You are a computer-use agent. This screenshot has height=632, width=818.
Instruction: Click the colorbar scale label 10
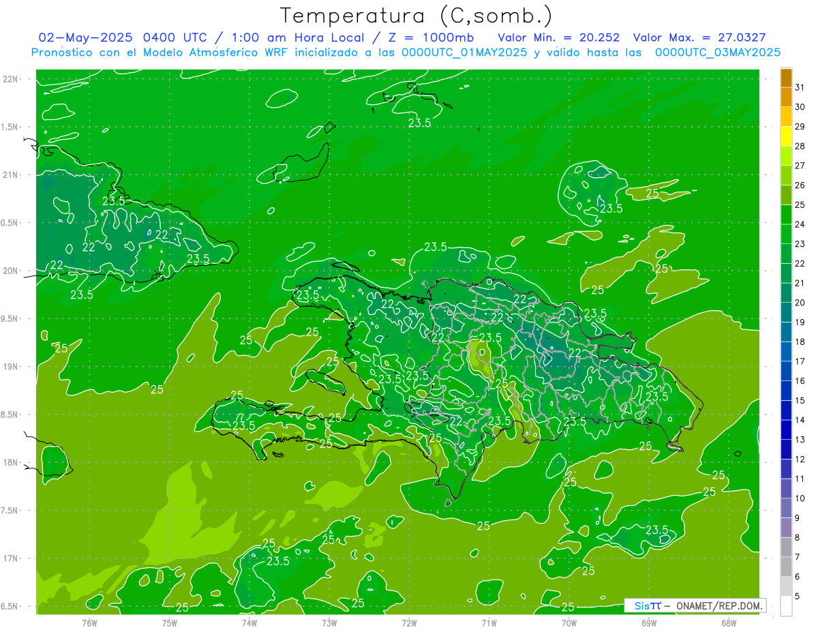[800, 499]
